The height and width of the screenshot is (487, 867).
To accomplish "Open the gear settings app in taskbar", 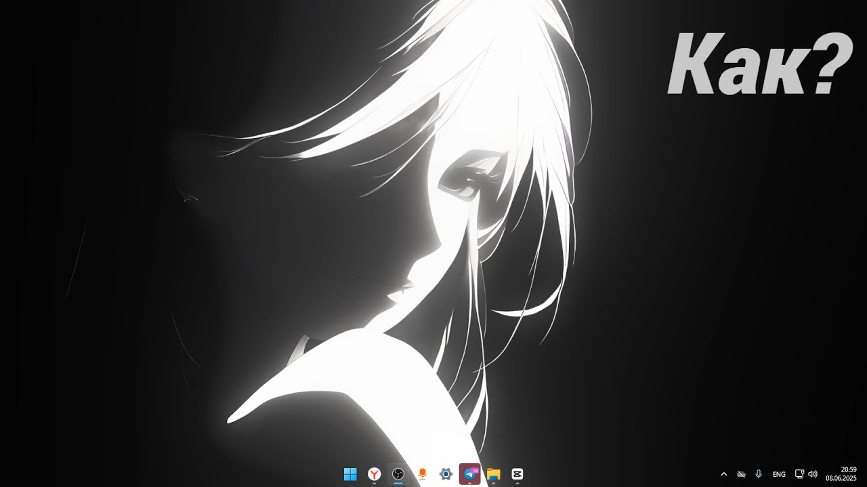I will coord(446,474).
